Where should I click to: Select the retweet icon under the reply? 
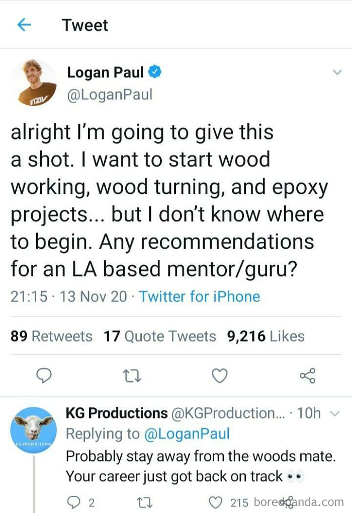pos(145,502)
